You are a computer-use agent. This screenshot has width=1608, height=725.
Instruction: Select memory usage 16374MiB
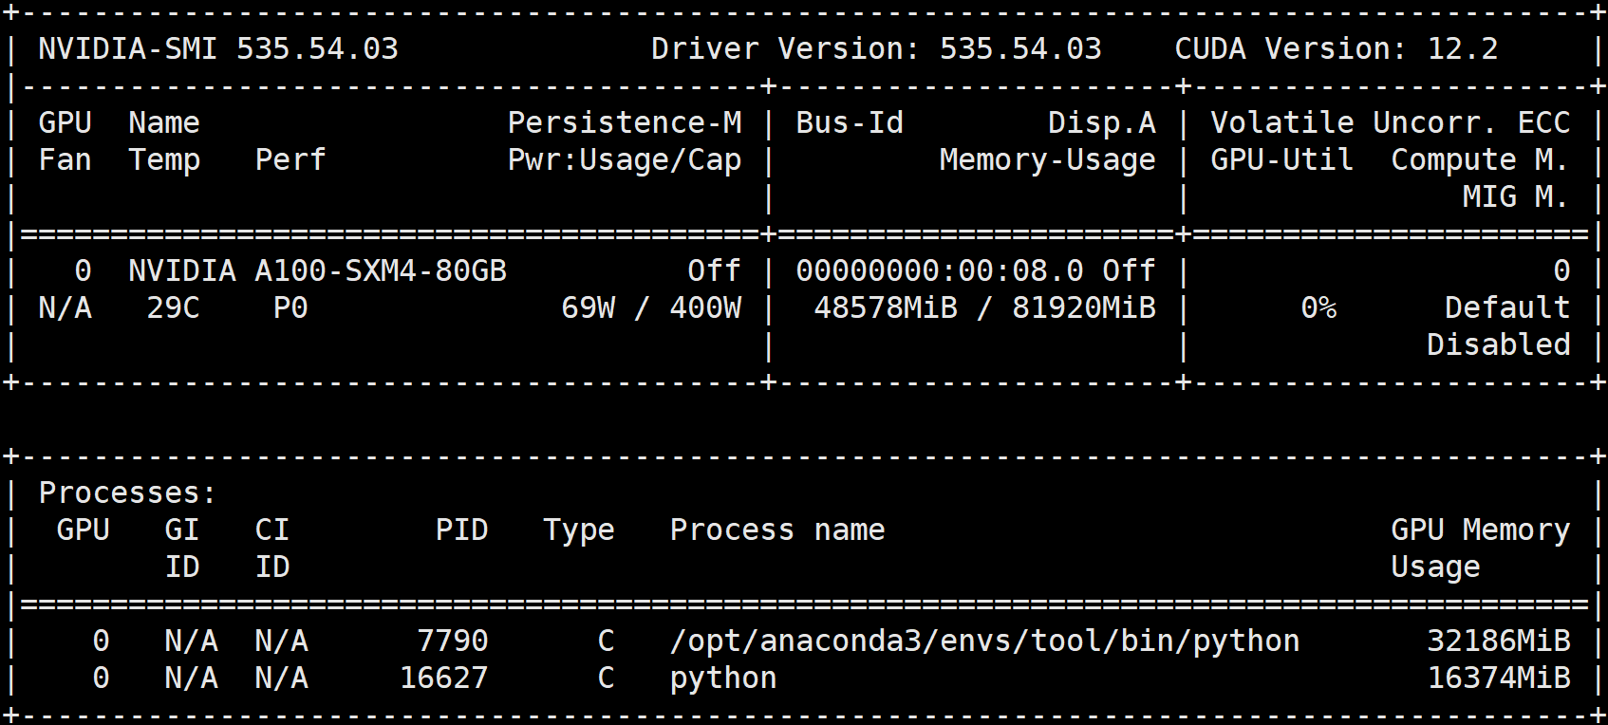pos(1499,678)
